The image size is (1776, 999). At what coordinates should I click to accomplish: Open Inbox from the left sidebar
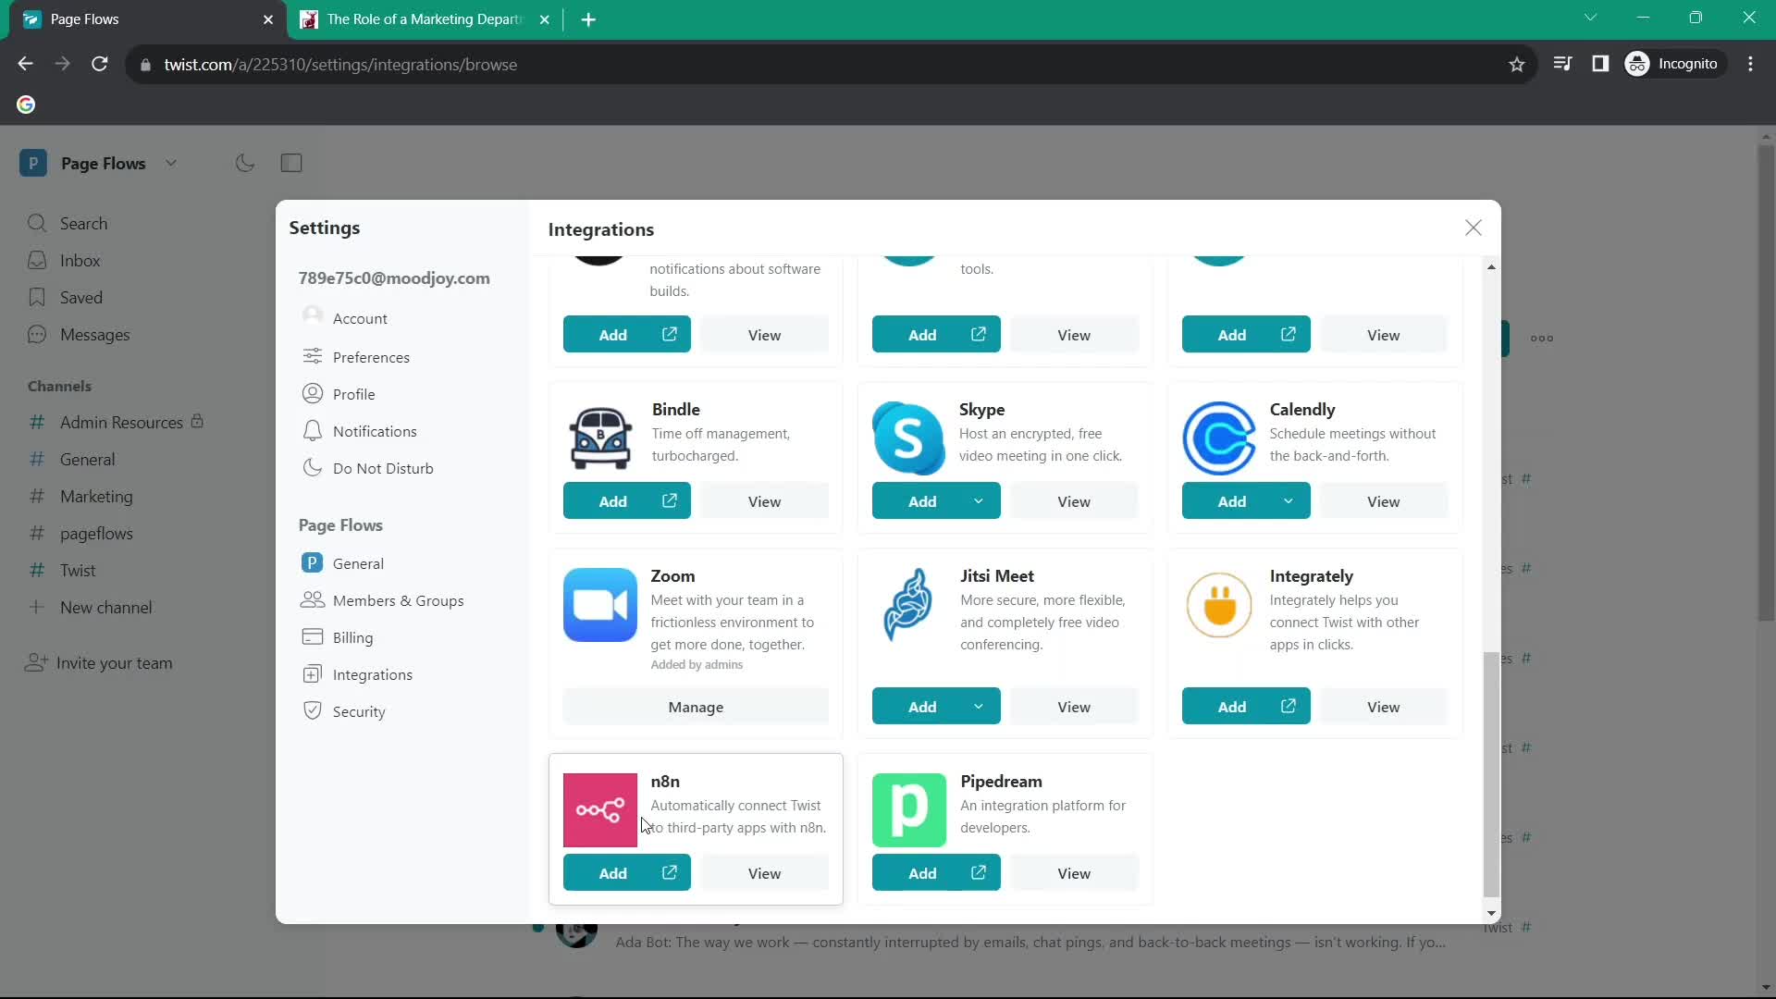click(x=80, y=261)
